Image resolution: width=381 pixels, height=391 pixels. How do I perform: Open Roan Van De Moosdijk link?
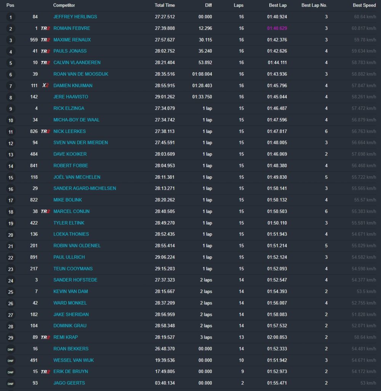[x=81, y=74]
